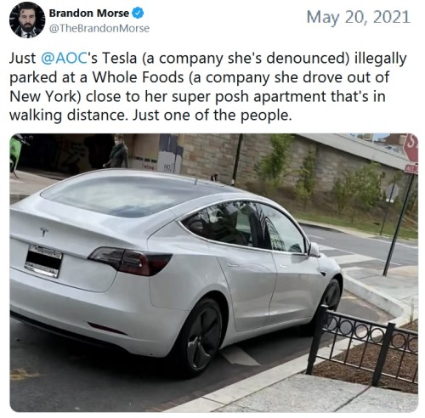Image resolution: width=425 pixels, height=418 pixels.
Task: Open the May 20, 2021 timestamp
Action: (x=359, y=17)
